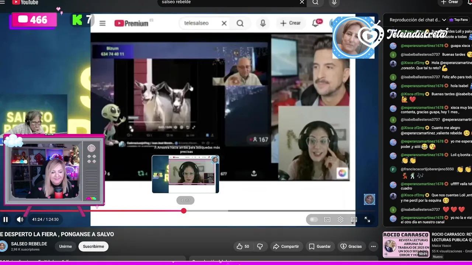472x265 pixels.
Task: Pause the video
Action: tap(6, 219)
